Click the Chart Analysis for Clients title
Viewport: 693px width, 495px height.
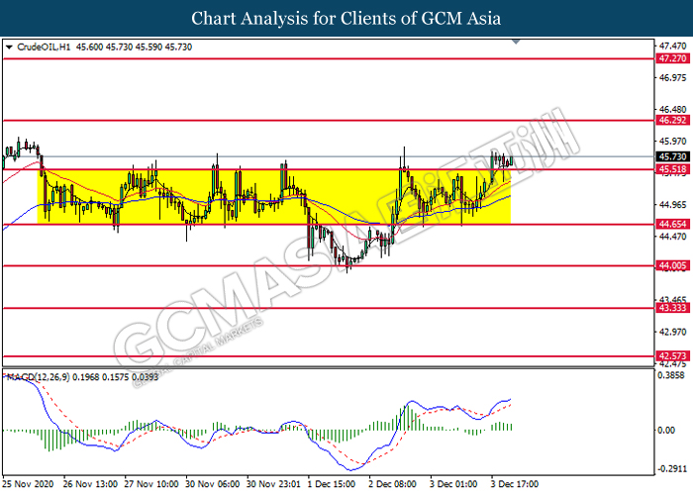(346, 19)
